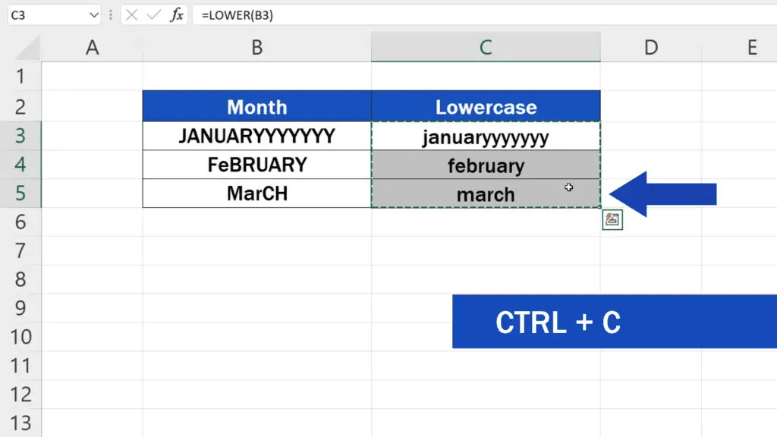This screenshot has width=777, height=437.
Task: Select the row 6 header
Action: click(x=20, y=222)
